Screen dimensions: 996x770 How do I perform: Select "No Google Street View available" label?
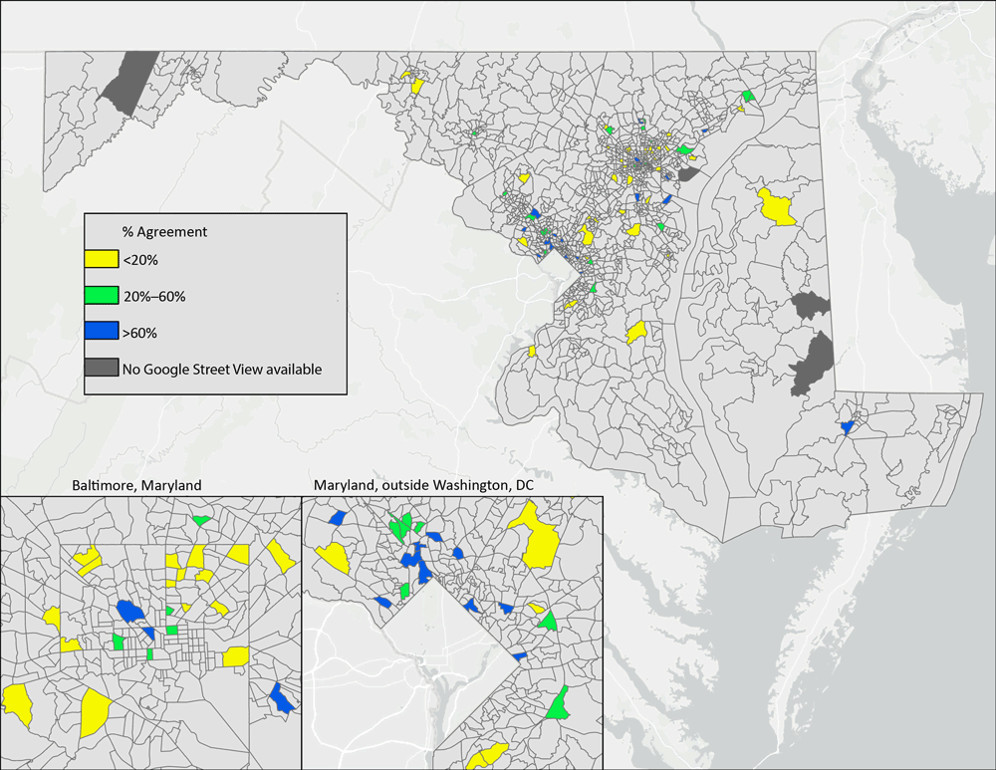coord(222,370)
